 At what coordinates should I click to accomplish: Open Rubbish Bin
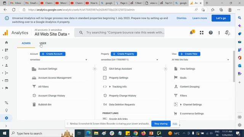click(x=45, y=105)
